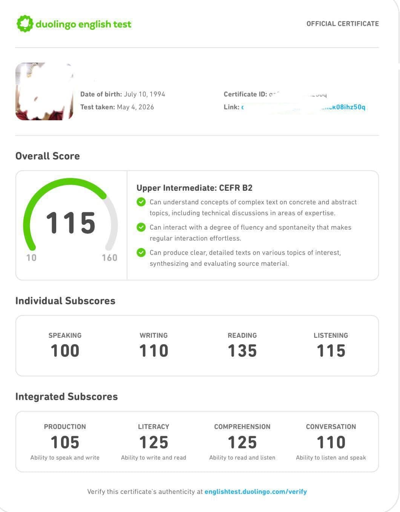The image size is (400, 512).
Task: Click the Listening subscore 115
Action: click(331, 351)
